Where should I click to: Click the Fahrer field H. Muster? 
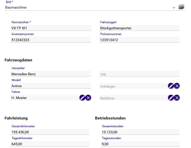pos(45,98)
